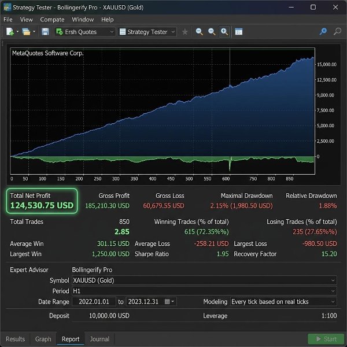Click the blue search icon
Image resolution: width=347 pixels, height=347 pixels.
click(323, 31)
